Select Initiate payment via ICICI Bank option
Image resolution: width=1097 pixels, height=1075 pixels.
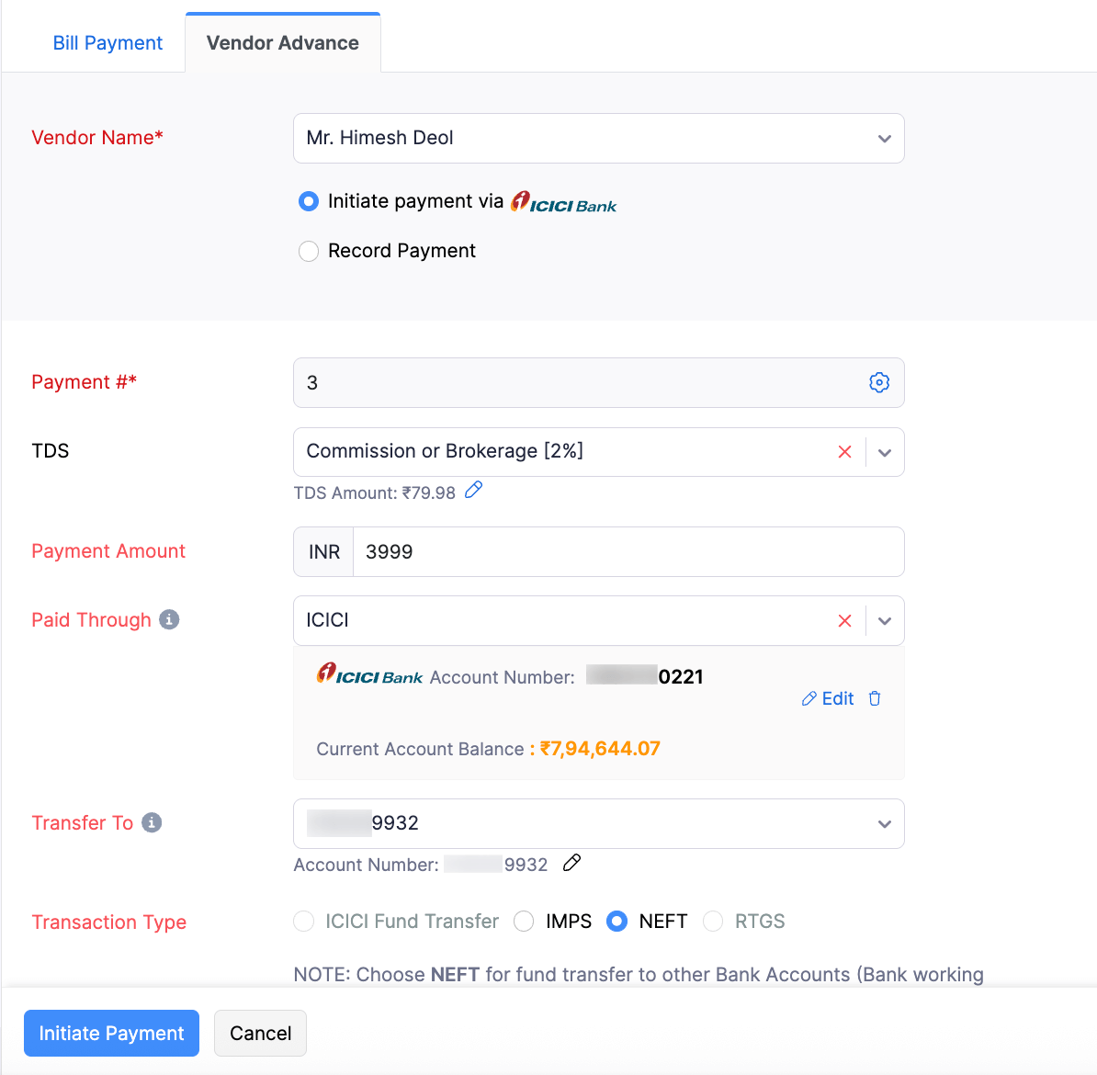(309, 201)
